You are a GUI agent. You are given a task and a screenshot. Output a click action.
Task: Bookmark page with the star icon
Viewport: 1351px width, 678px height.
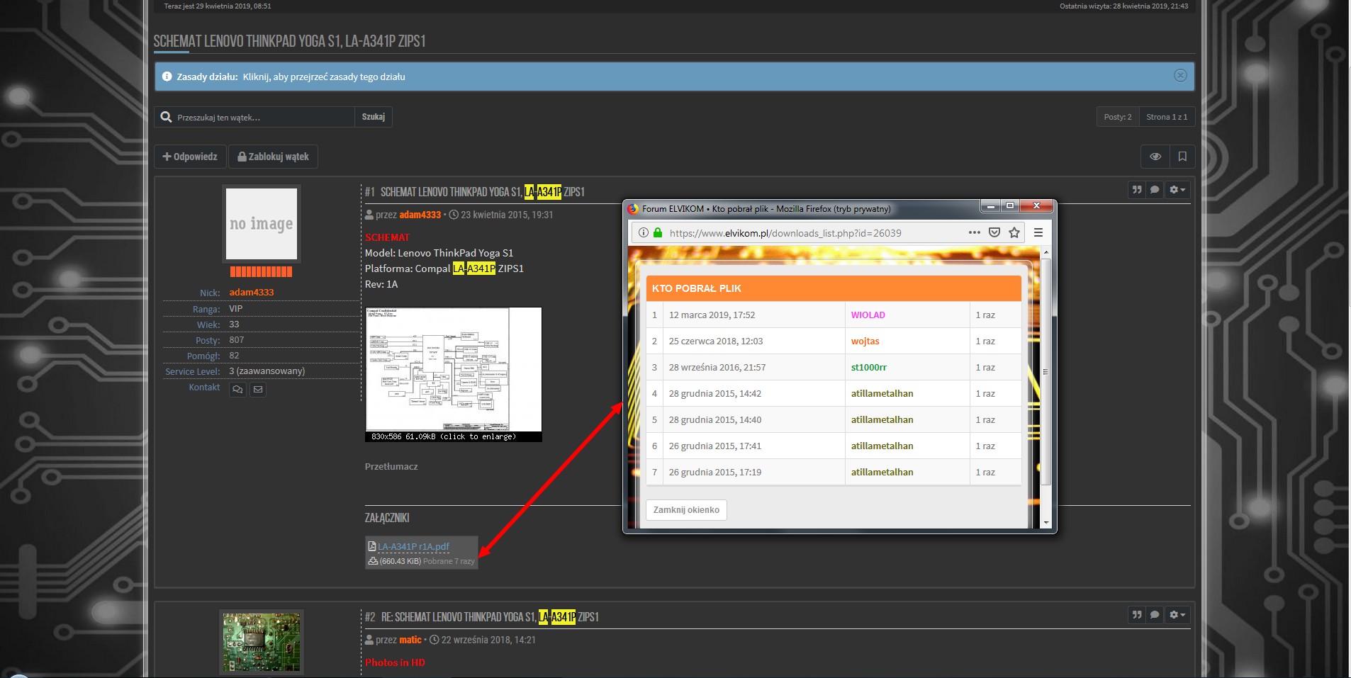(1014, 232)
